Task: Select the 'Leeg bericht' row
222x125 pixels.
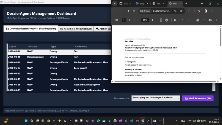Action: tap(59, 68)
